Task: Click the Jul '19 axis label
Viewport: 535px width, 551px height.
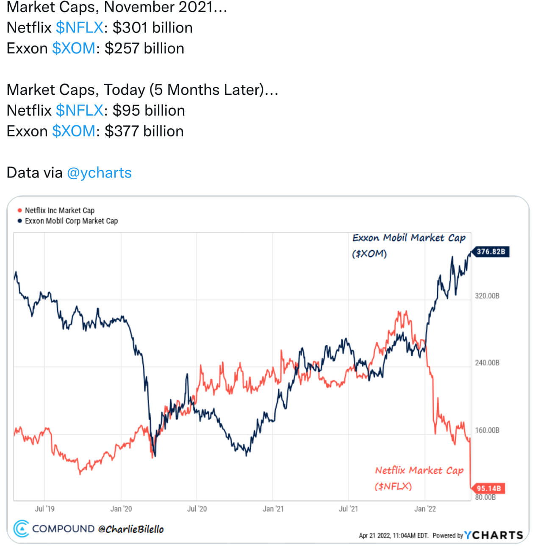Action: (x=44, y=509)
